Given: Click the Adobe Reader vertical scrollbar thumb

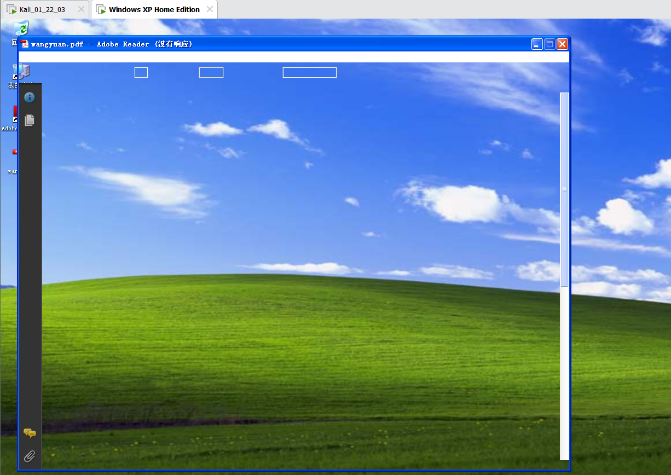Looking at the screenshot, I should coord(564,189).
